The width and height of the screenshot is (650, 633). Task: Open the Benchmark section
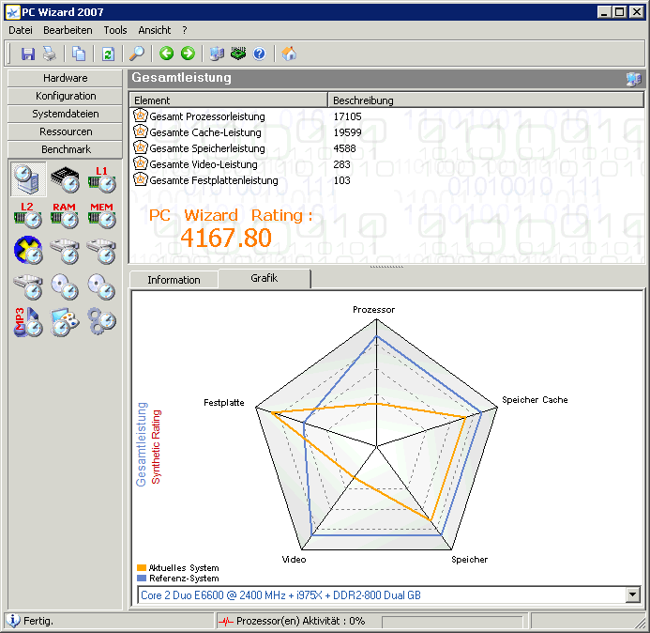(65, 149)
